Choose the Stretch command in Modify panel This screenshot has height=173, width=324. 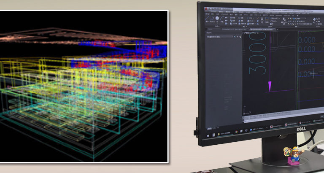(233, 24)
